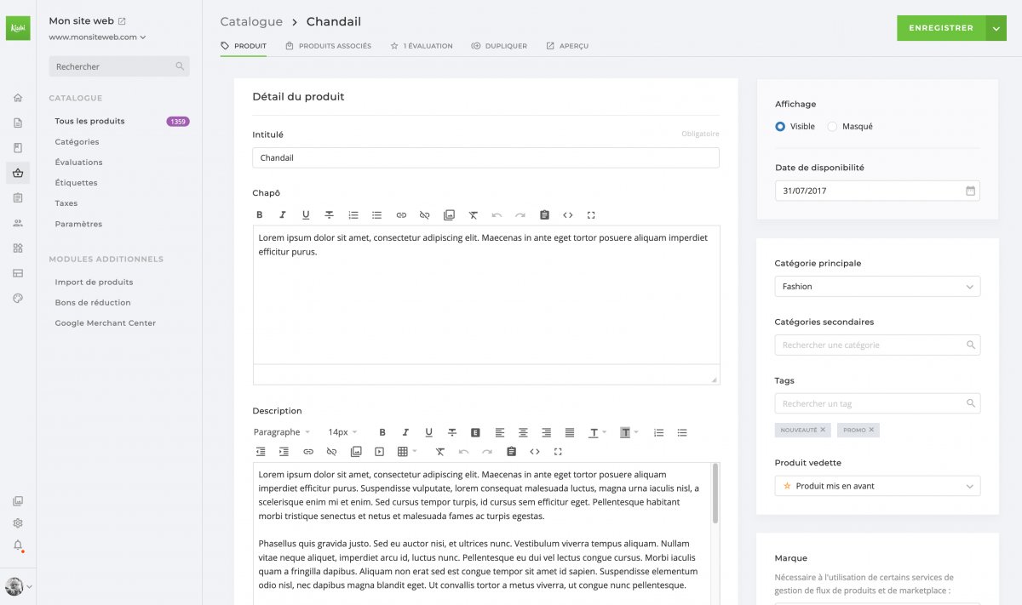This screenshot has height=605, width=1022.
Task: Open the Dupliquer tab
Action: click(499, 46)
